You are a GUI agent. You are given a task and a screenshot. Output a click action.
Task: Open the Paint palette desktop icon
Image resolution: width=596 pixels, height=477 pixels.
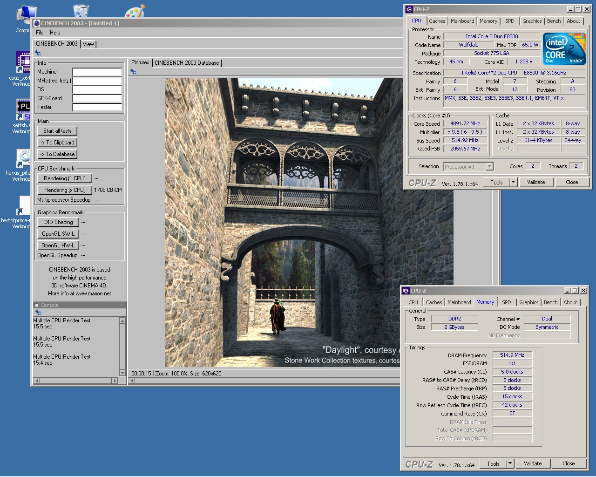click(x=135, y=11)
